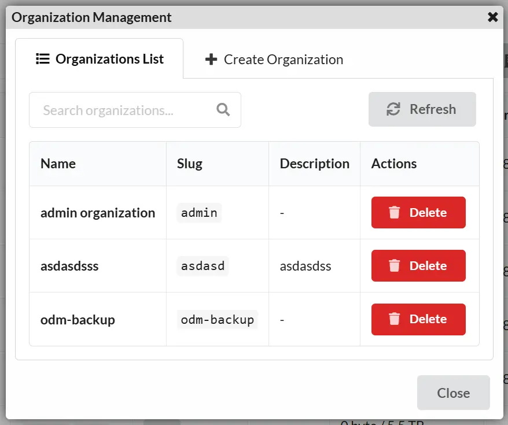The image size is (508, 425).
Task: Click the trash icon for odm-backup
Action: click(x=394, y=319)
